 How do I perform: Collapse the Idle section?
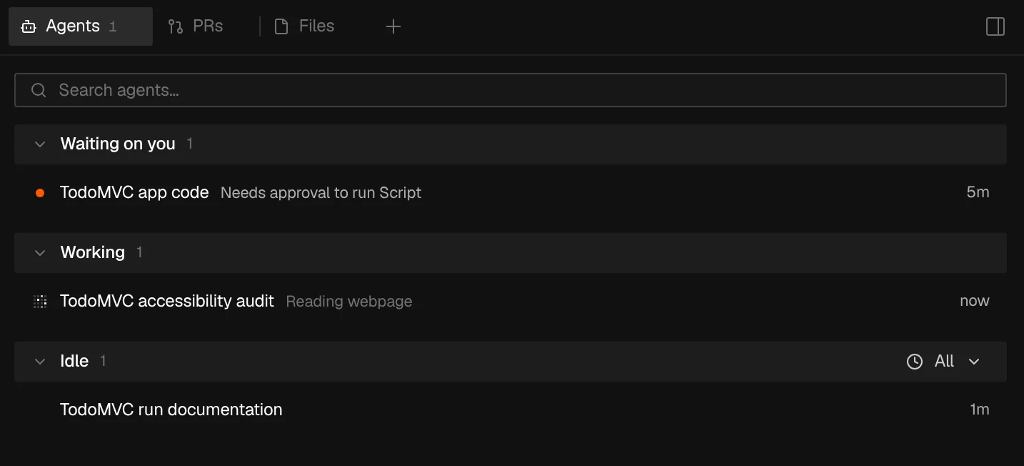(40, 362)
